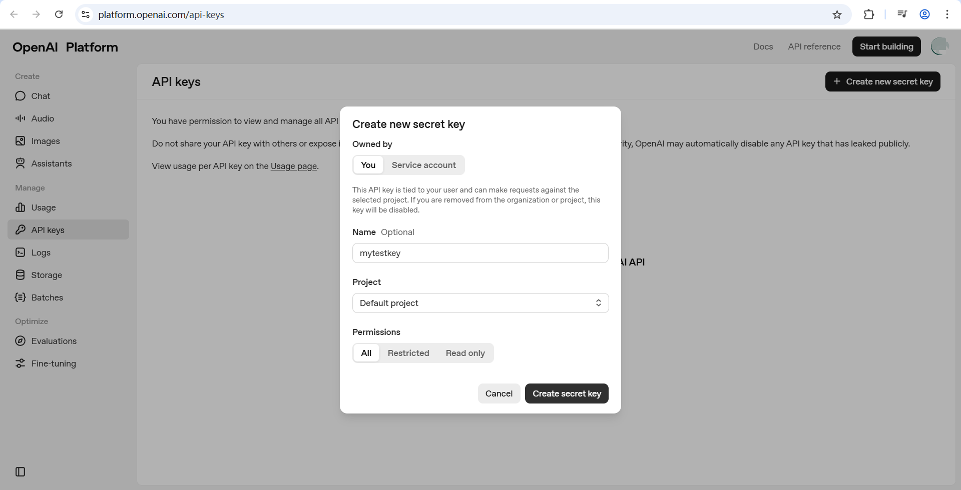Click the Audio waveform icon
The height and width of the screenshot is (490, 961).
point(20,118)
